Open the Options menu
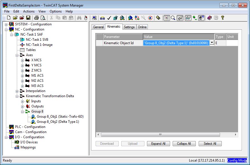This screenshot has width=250, height=165. (56, 11)
